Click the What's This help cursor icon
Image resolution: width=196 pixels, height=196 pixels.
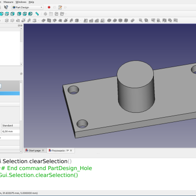(x=6, y=7)
